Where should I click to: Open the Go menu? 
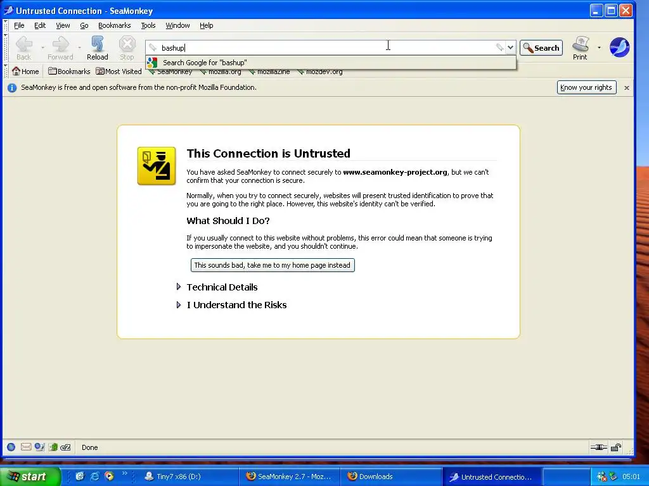click(x=84, y=25)
